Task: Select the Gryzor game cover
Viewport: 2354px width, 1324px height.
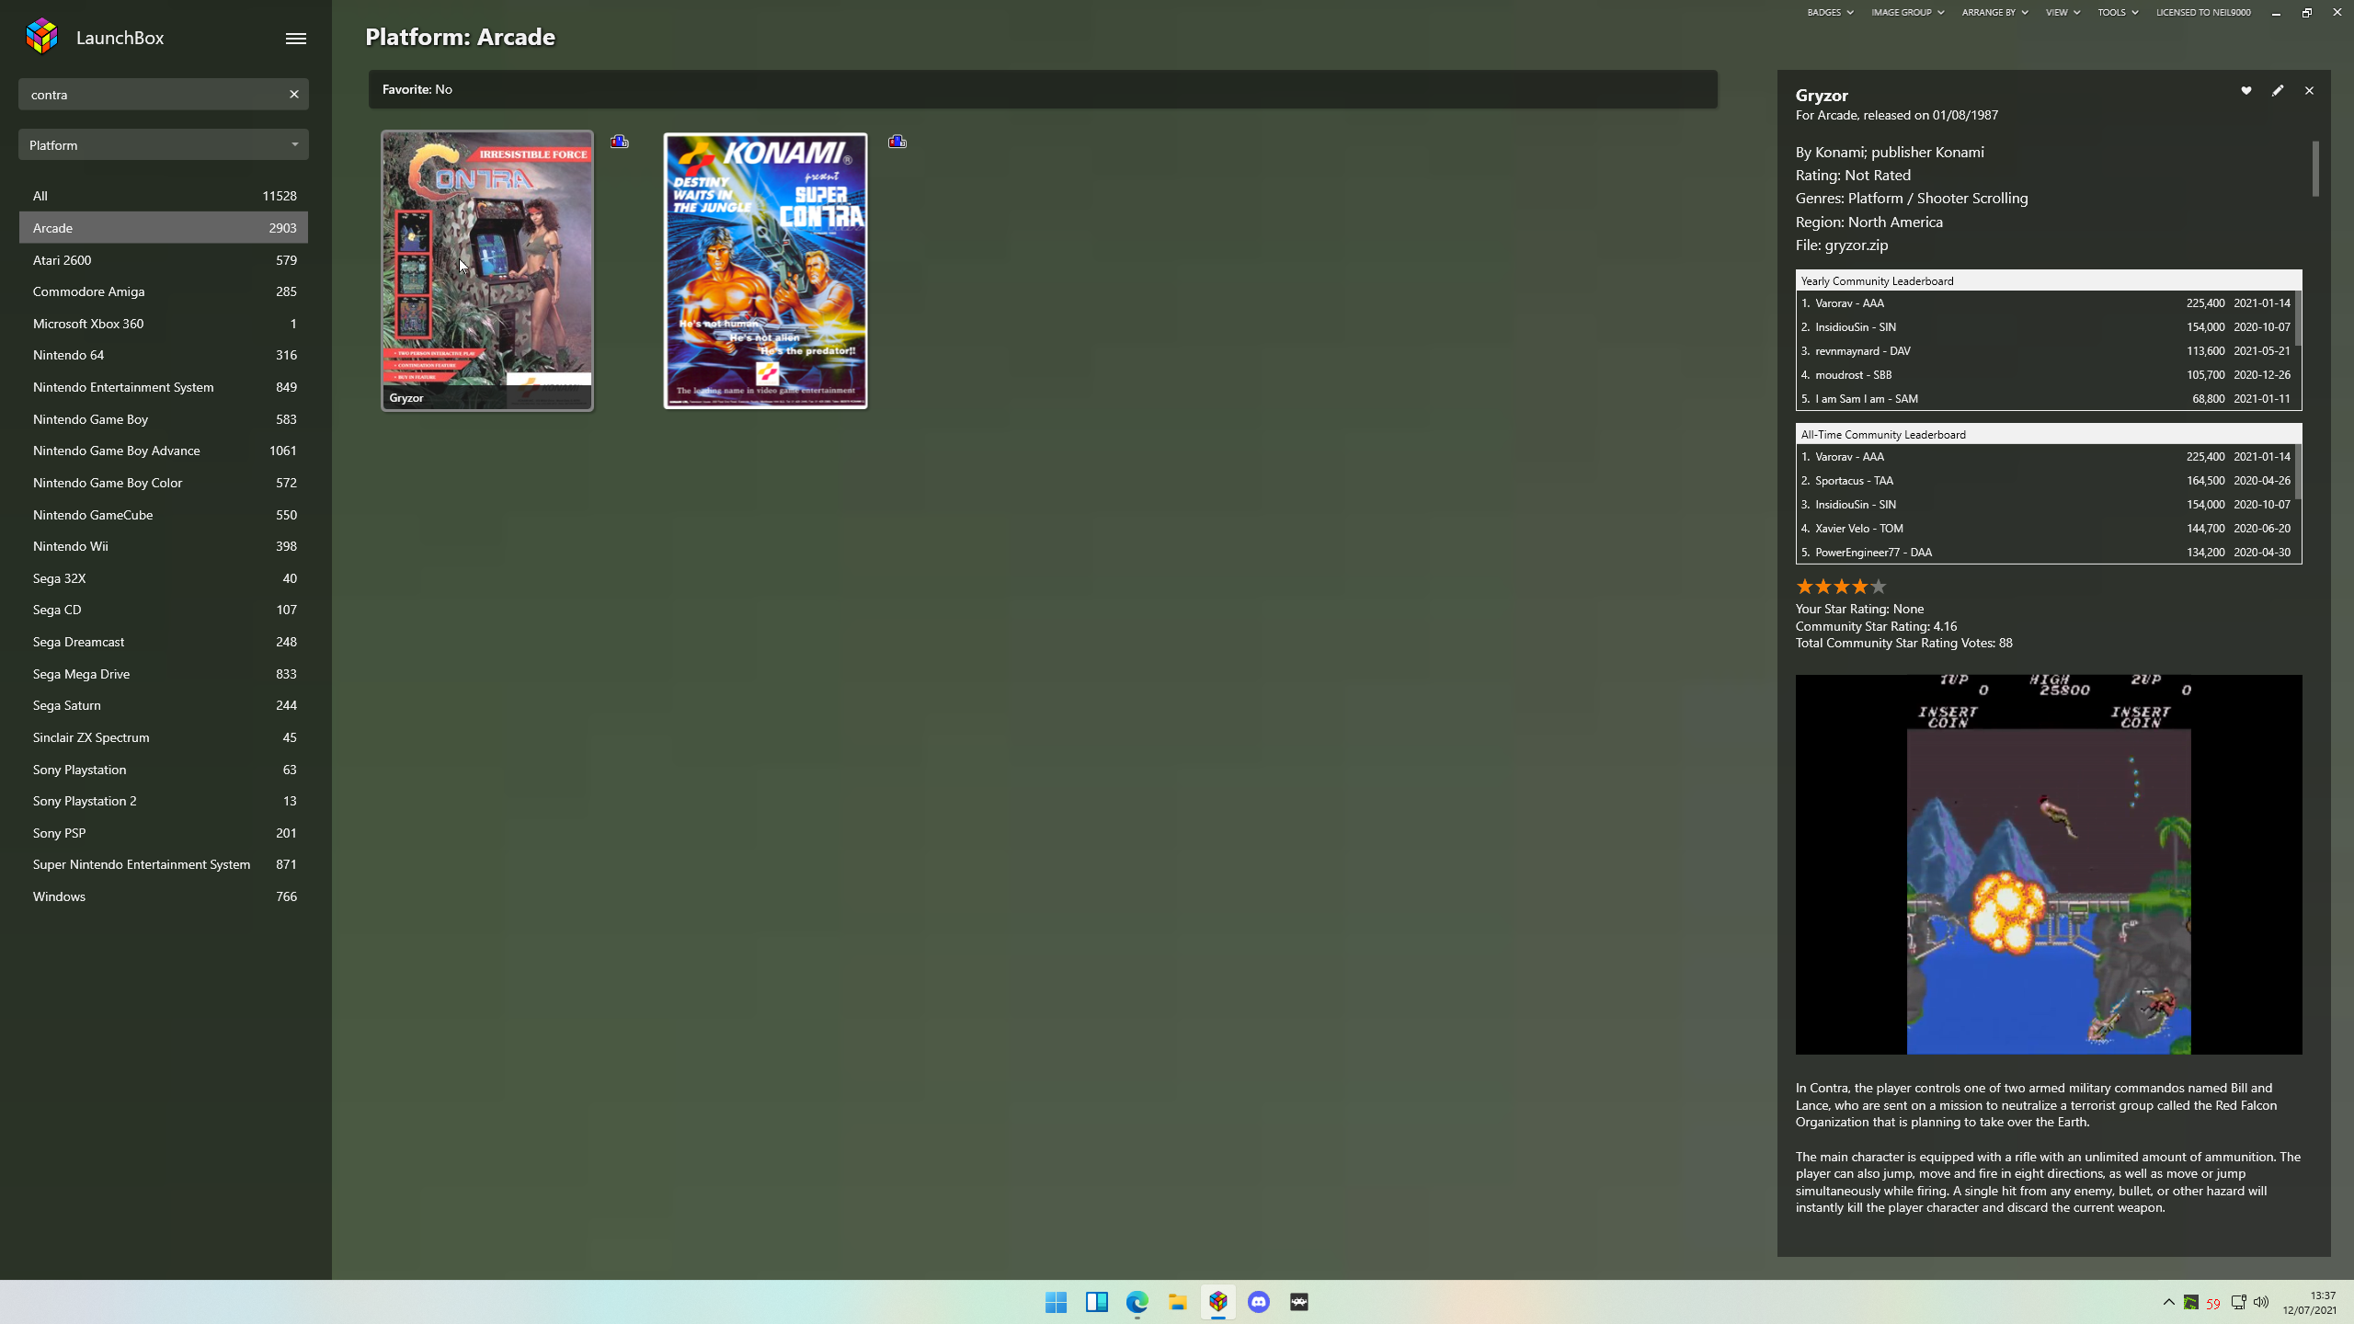Action: (487, 270)
